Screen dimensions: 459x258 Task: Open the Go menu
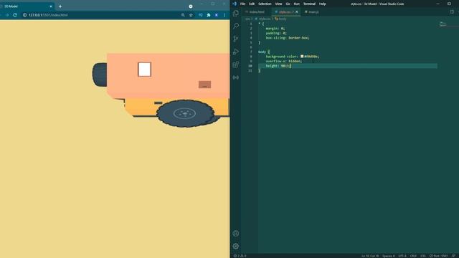288,4
